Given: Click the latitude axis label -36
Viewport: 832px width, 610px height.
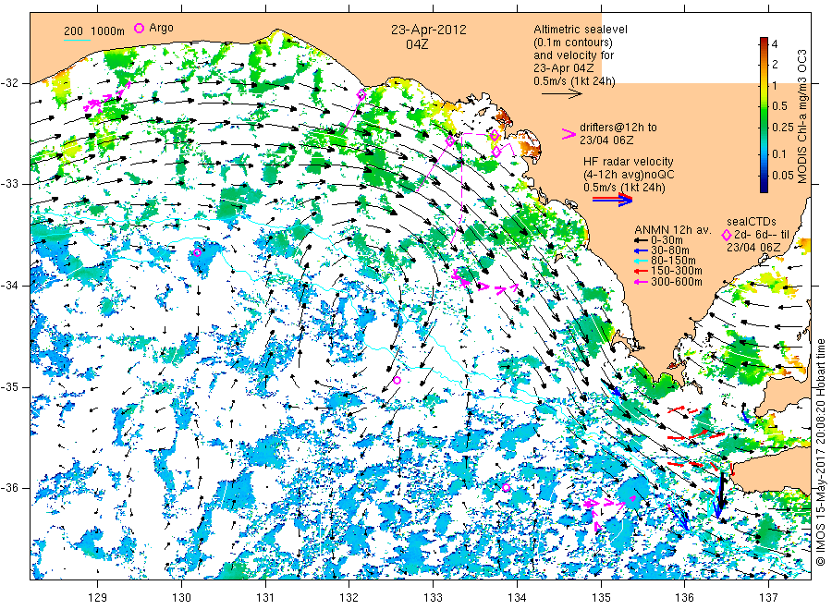Looking at the screenshot, I should coord(9,487).
